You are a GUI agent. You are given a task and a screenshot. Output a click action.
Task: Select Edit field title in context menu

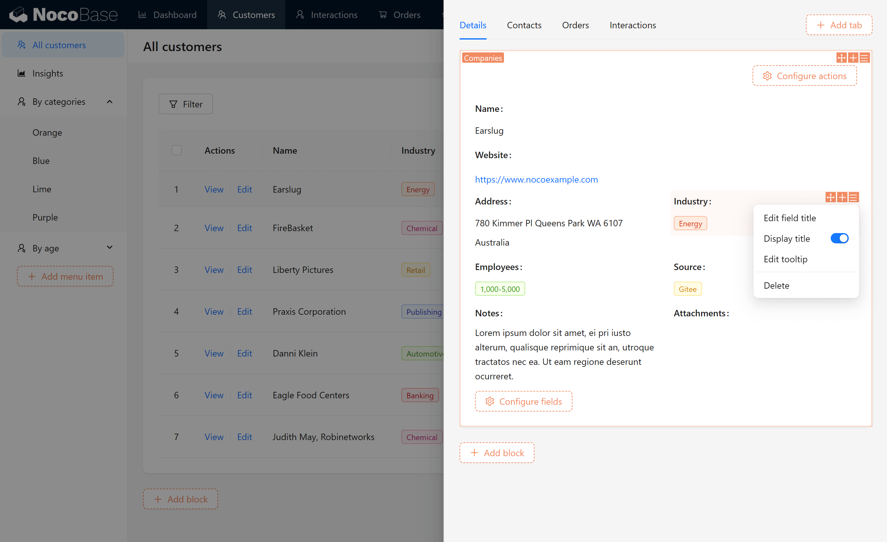coord(790,218)
